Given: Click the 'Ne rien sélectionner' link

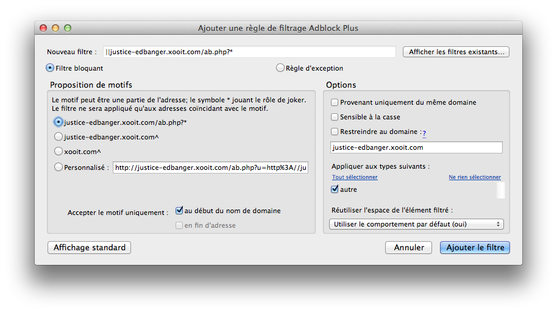Looking at the screenshot, I should (475, 177).
